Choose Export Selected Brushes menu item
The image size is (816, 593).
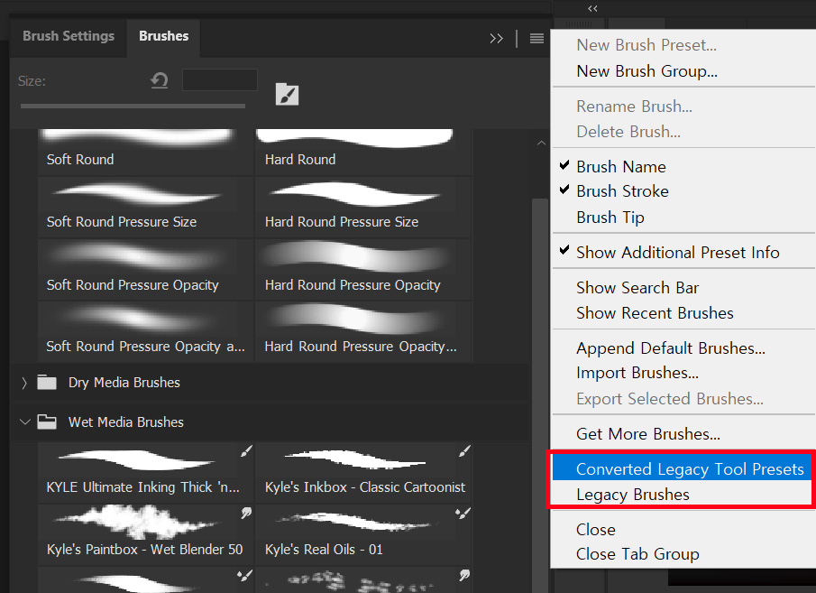click(x=670, y=399)
